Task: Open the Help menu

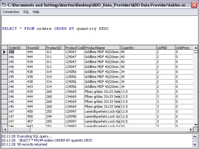Action: (36, 12)
